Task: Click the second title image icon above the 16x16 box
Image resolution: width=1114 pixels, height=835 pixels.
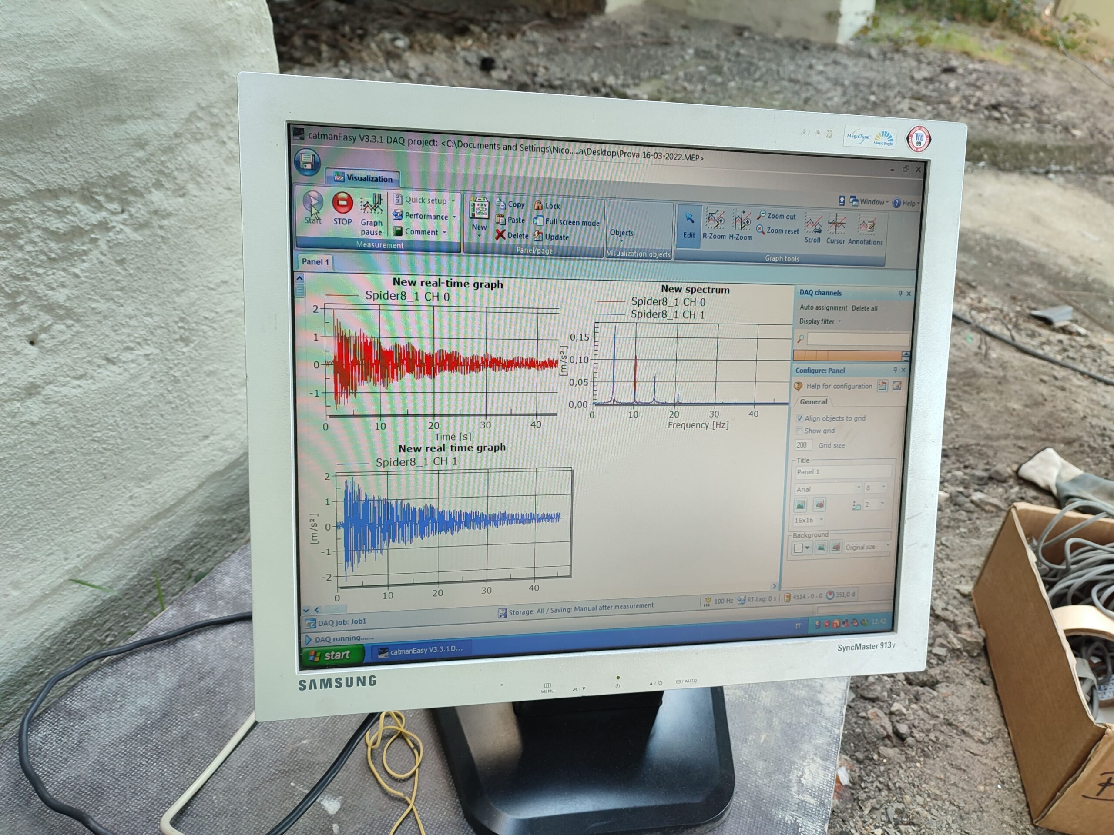Action: [819, 504]
